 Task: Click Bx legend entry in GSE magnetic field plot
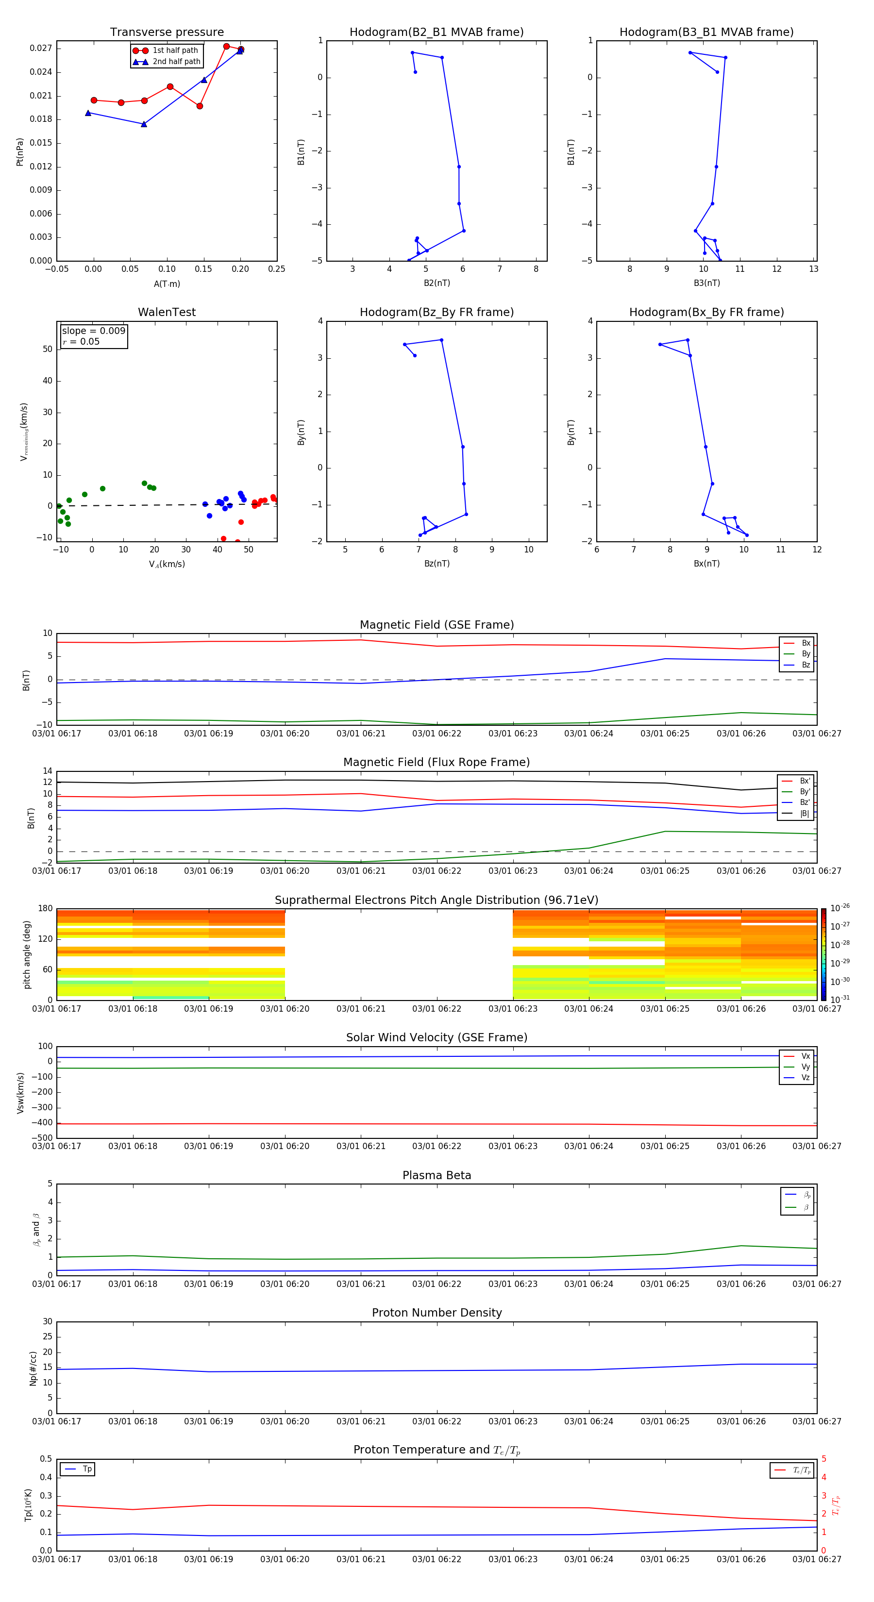tap(797, 643)
